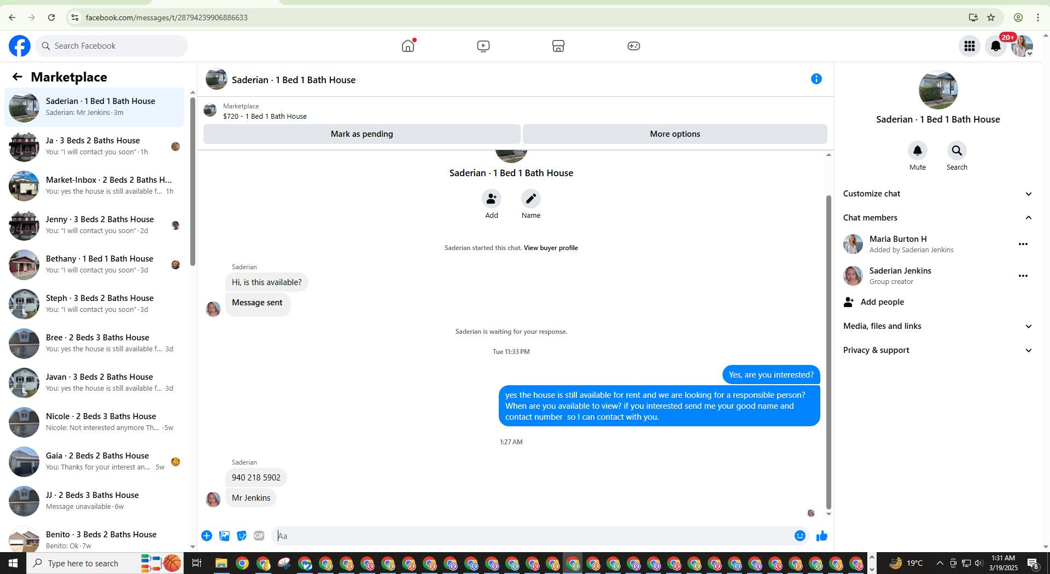Add a person with the Add icon
This screenshot has height=574, width=1050.
click(x=491, y=199)
